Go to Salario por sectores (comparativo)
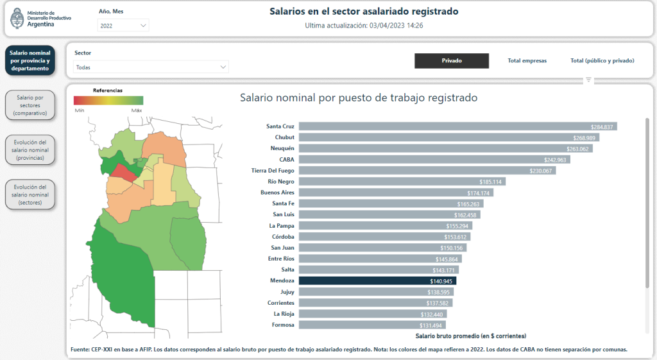Viewport: 657px width, 360px height. (30, 105)
